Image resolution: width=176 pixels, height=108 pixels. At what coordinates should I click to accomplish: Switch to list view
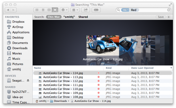point(43,10)
